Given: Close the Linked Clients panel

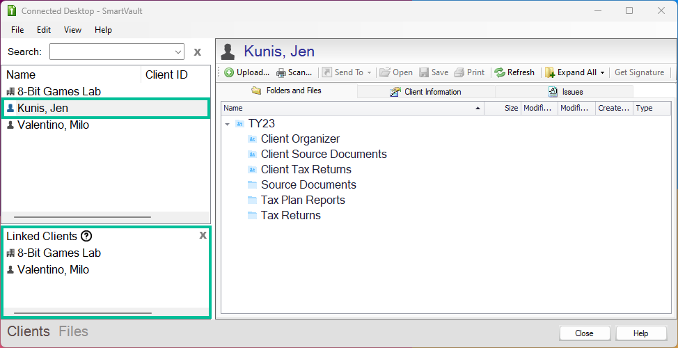Looking at the screenshot, I should [203, 235].
